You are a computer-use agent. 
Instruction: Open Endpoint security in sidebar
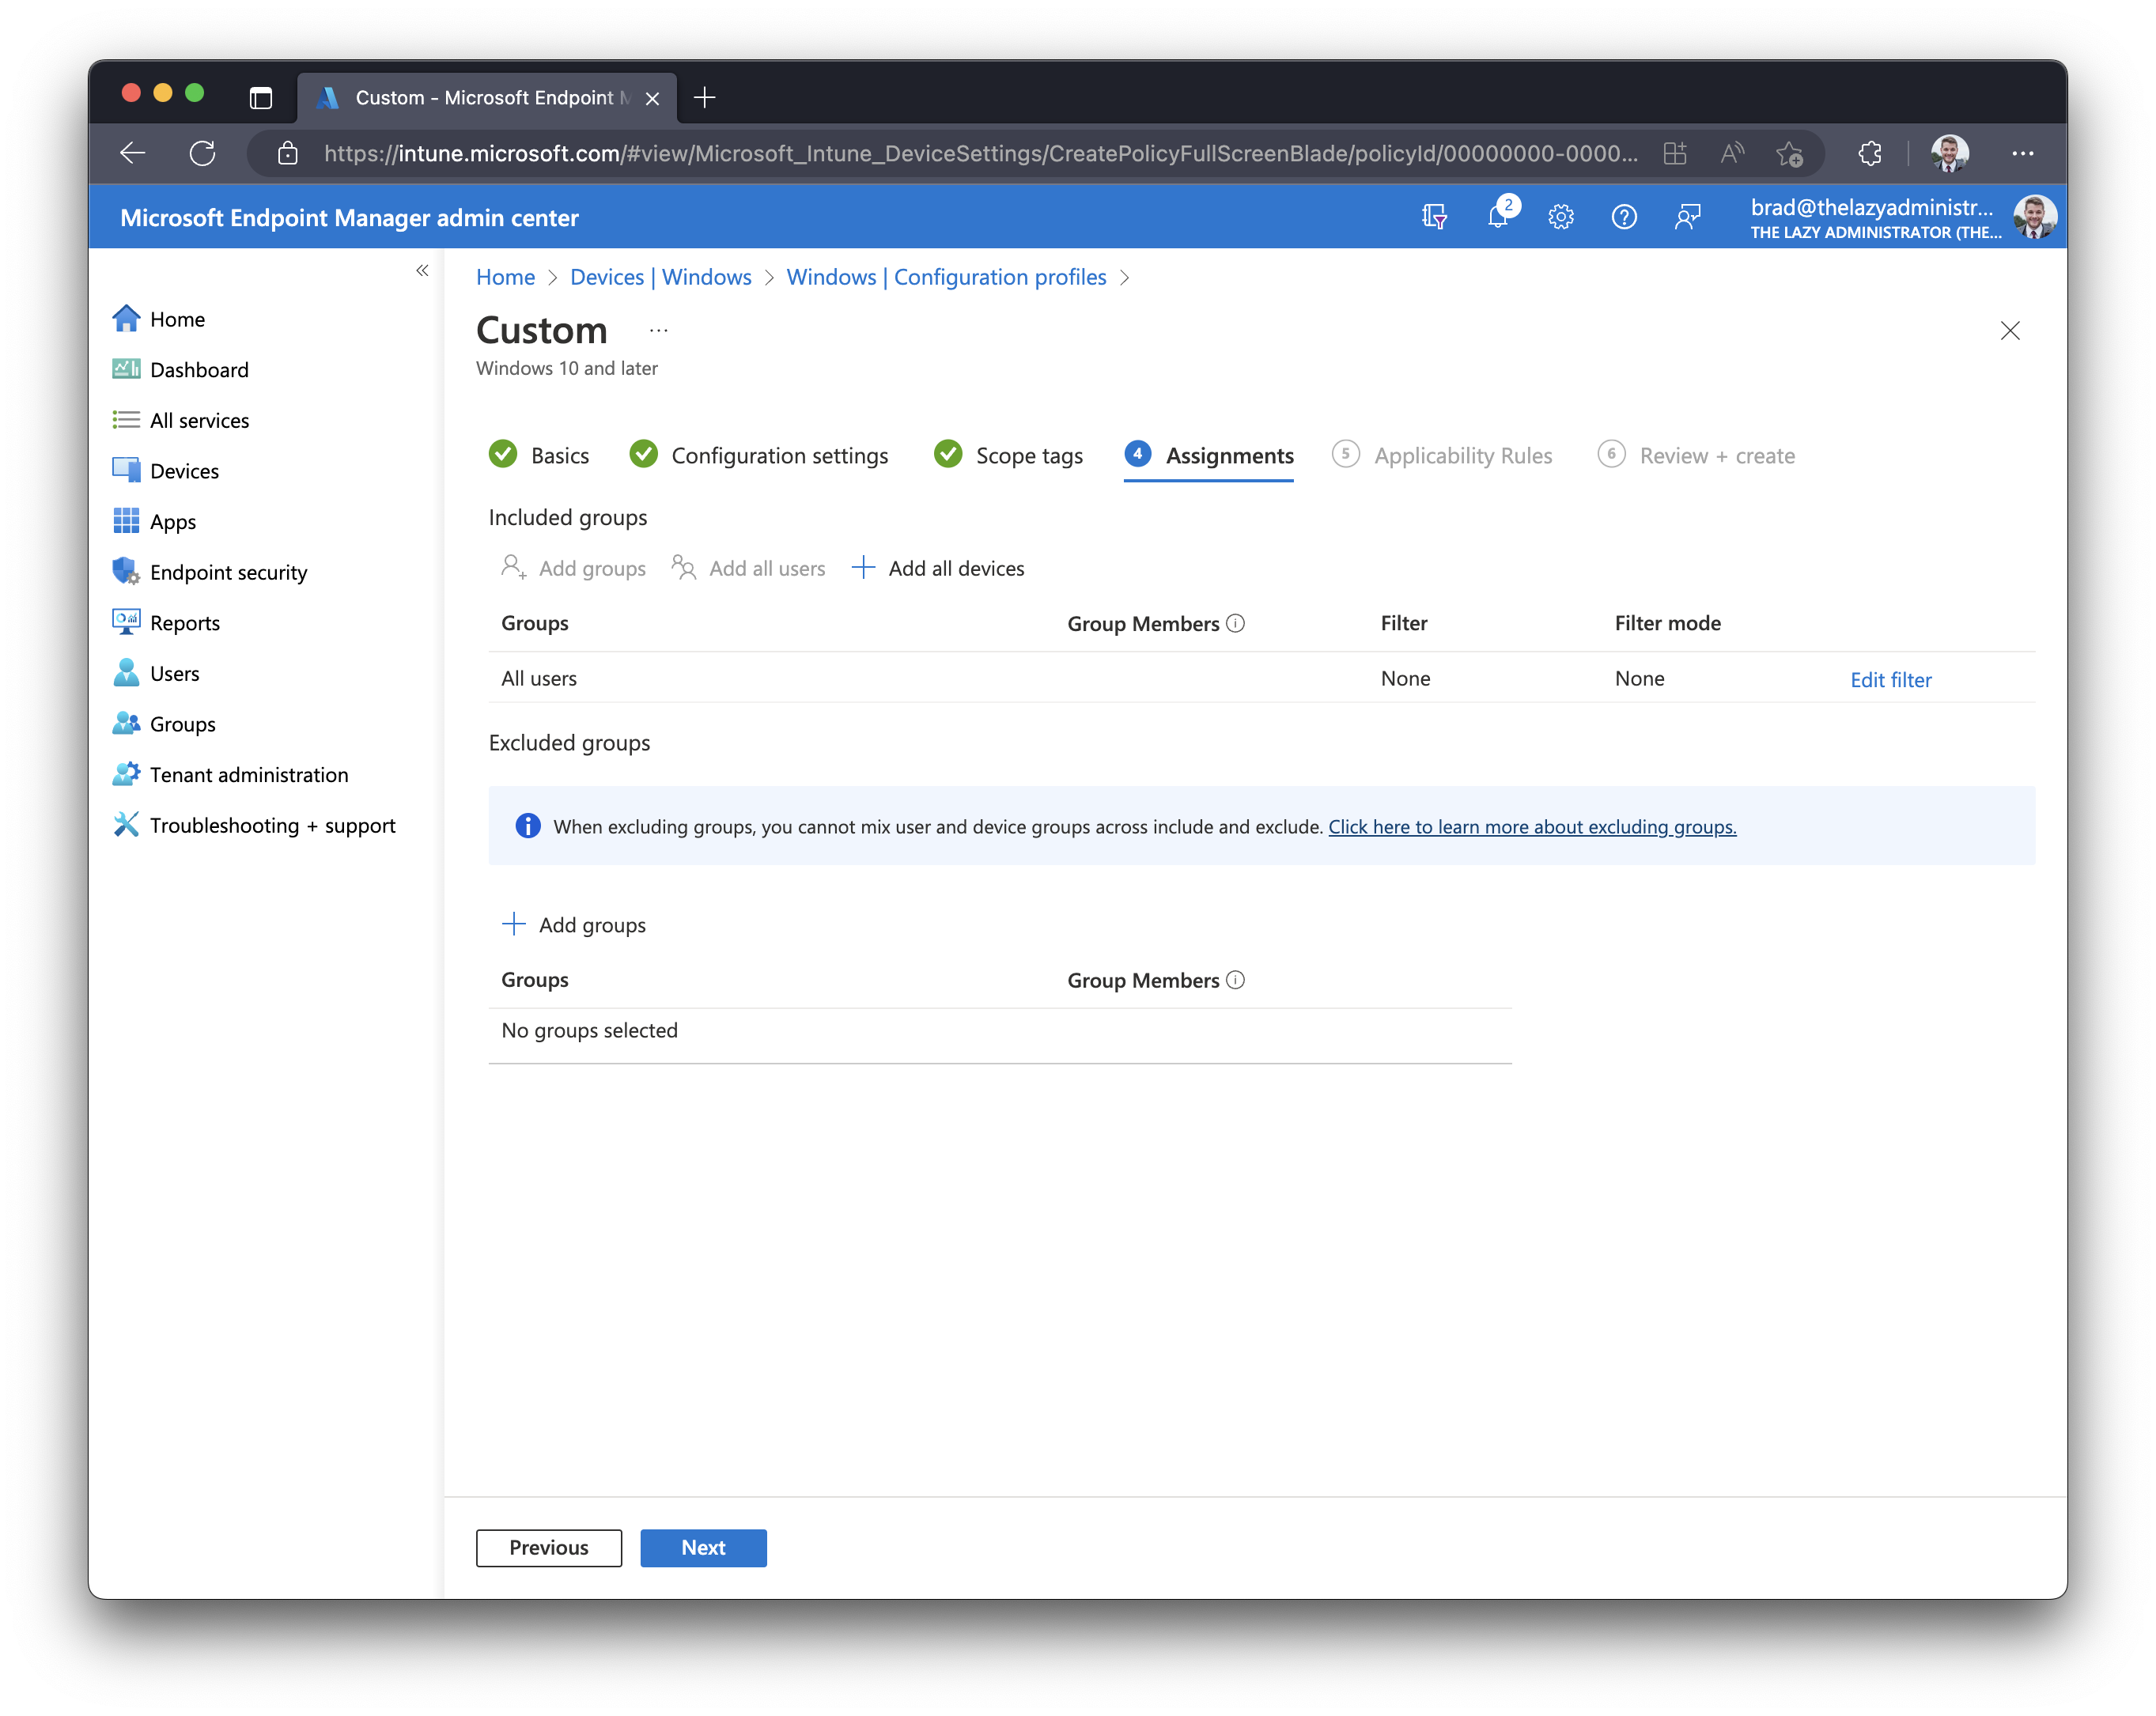[x=209, y=572]
